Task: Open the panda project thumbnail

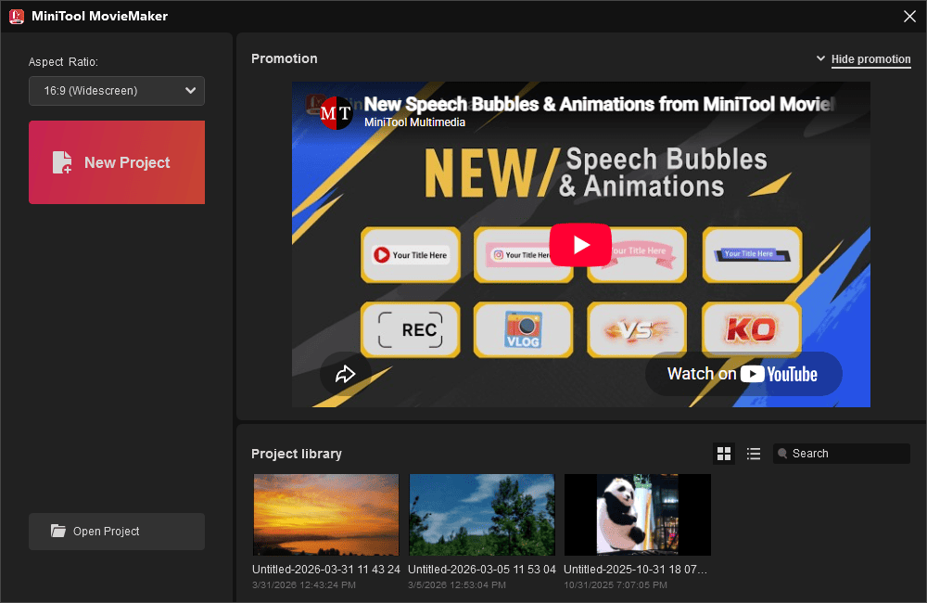Action: tap(638, 514)
